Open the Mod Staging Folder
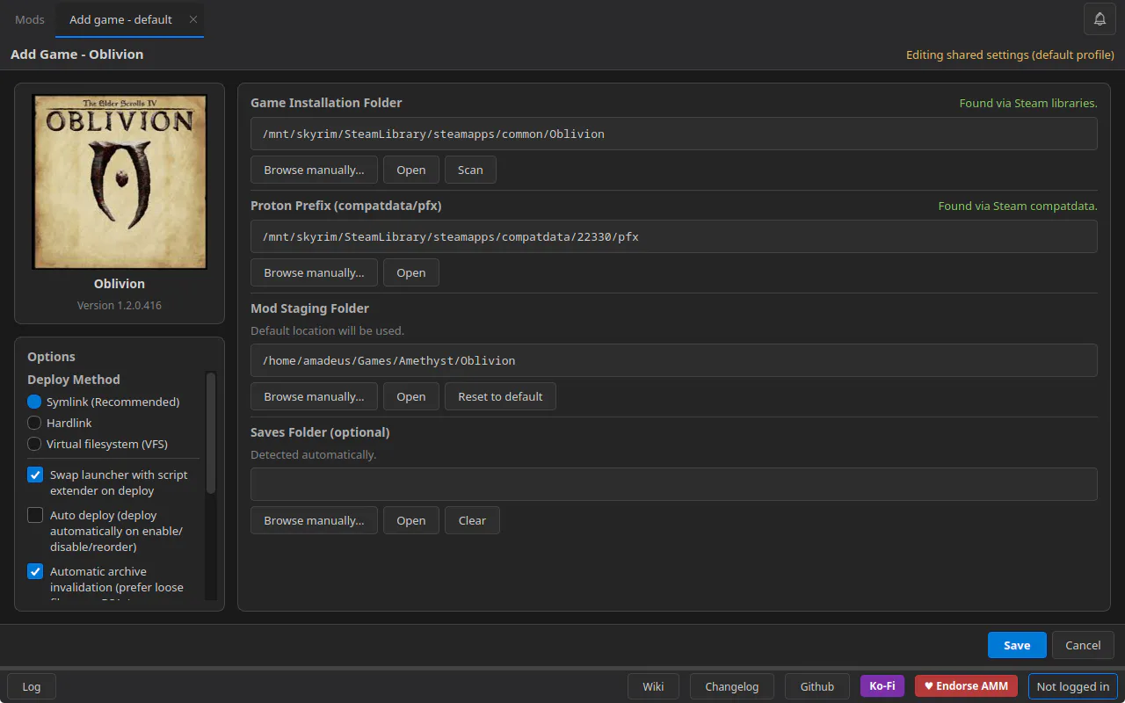 (x=411, y=396)
